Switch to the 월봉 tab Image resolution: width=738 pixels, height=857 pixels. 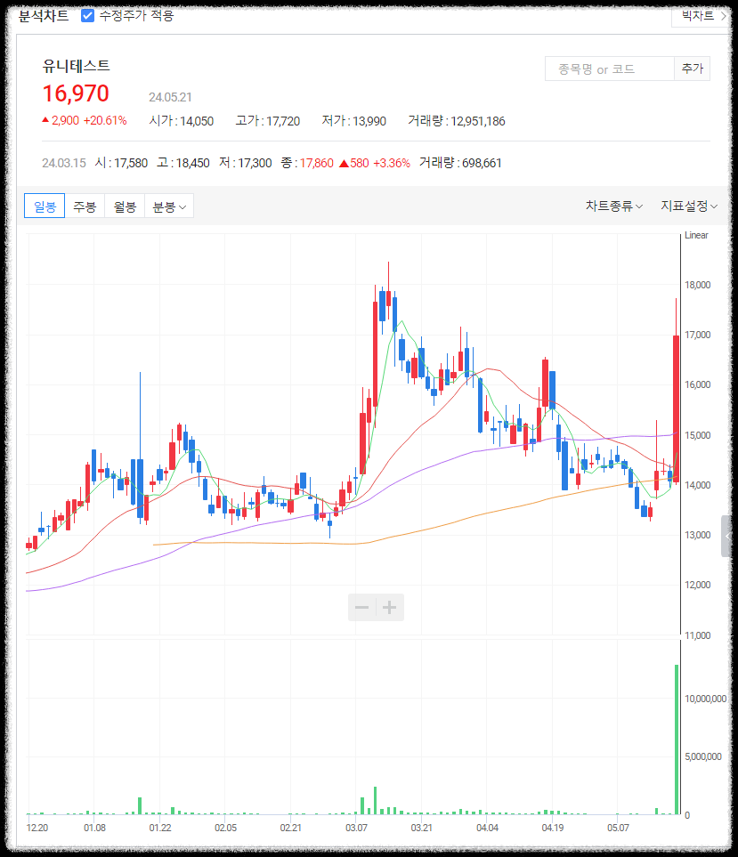[x=125, y=206]
